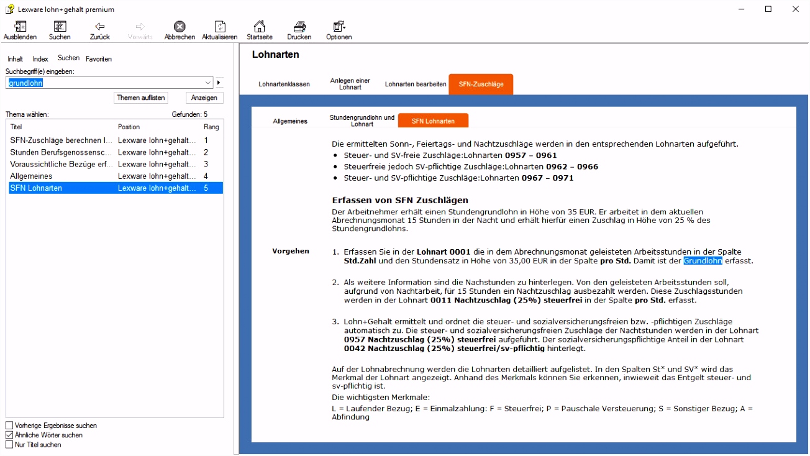Image resolution: width=810 pixels, height=456 pixels.
Task: Maximize the Lexware help window
Action: (768, 9)
